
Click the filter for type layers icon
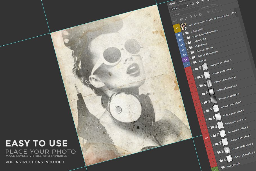click(x=202, y=2)
